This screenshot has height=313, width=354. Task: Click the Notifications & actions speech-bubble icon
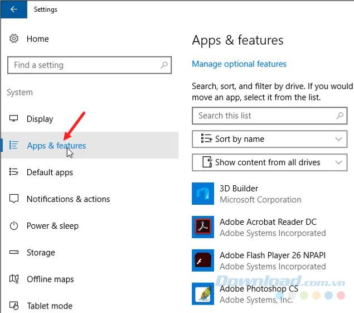point(14,199)
